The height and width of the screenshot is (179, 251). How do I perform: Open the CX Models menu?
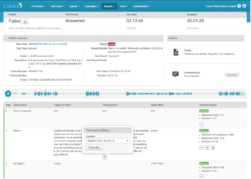[39, 6]
